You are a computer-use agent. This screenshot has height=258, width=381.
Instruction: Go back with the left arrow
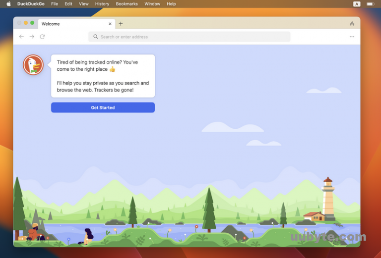[21, 37]
